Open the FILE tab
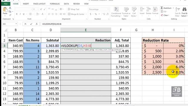The width and height of the screenshot is (188, 106). point(6,4)
